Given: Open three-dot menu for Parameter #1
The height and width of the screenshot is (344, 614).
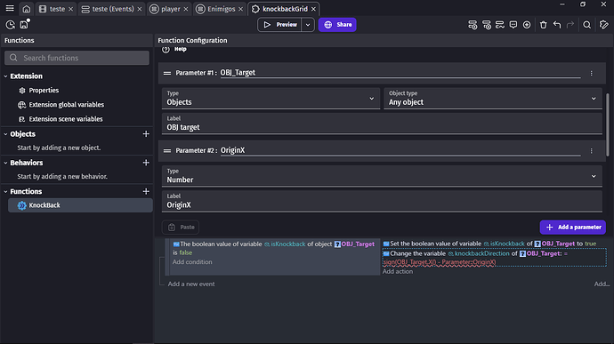Looking at the screenshot, I should click(591, 73).
